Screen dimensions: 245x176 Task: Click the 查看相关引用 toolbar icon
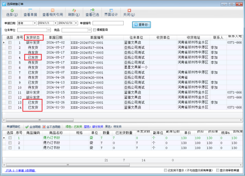coord(53,11)
